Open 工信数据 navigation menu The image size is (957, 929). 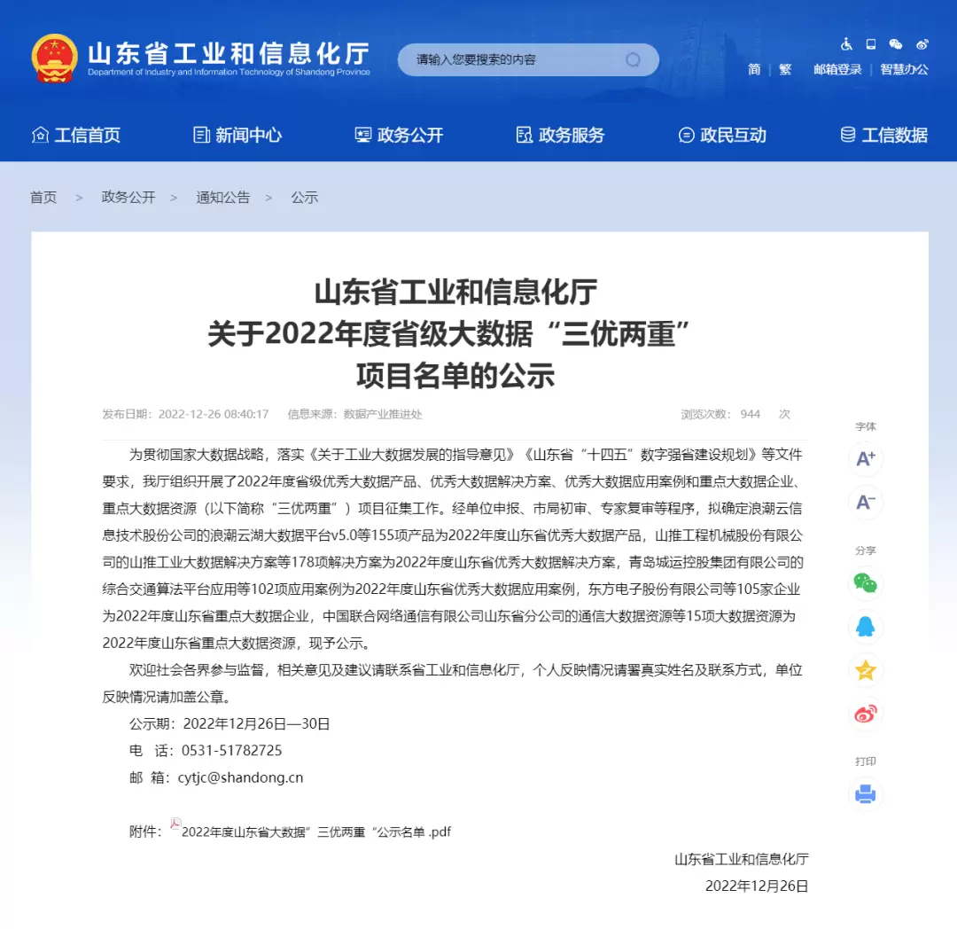(x=883, y=135)
